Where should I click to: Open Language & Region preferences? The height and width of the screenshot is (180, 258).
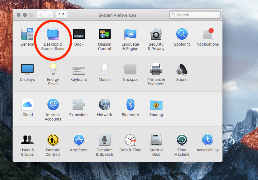pyautogui.click(x=130, y=34)
